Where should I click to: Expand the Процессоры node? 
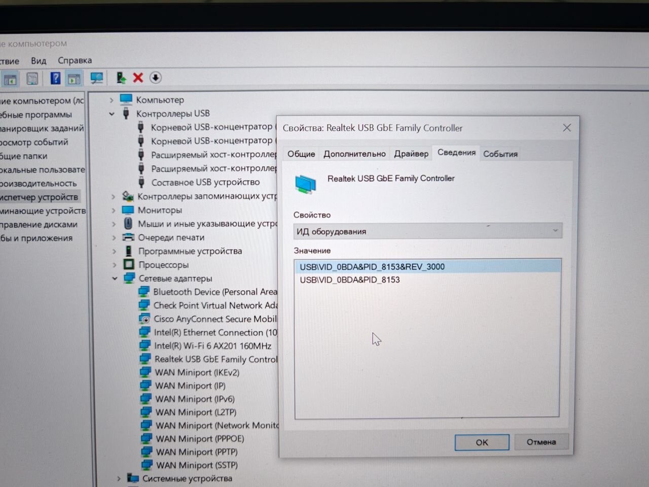pos(114,265)
